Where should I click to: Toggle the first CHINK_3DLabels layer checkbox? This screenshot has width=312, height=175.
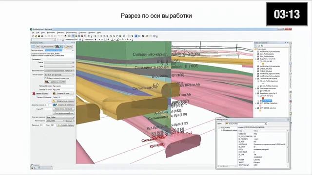tap(258, 69)
